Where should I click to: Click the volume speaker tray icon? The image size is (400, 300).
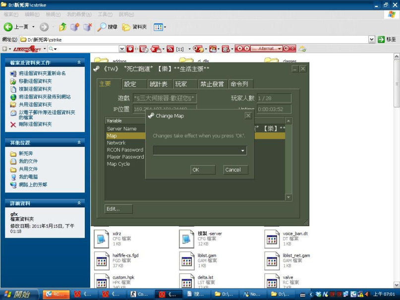pos(367,294)
